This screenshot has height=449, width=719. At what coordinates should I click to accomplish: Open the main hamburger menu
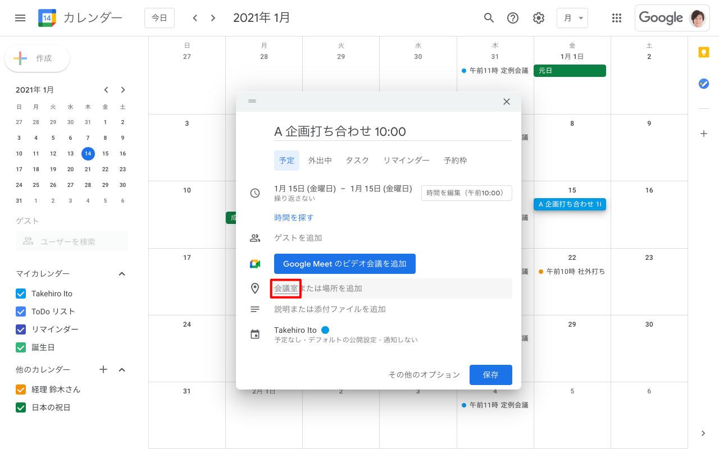point(20,18)
